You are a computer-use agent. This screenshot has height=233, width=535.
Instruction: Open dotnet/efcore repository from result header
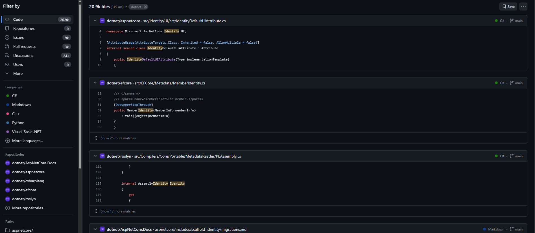pos(119,83)
